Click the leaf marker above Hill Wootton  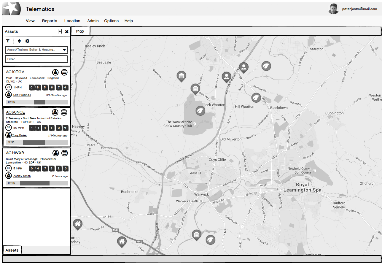tap(256, 98)
